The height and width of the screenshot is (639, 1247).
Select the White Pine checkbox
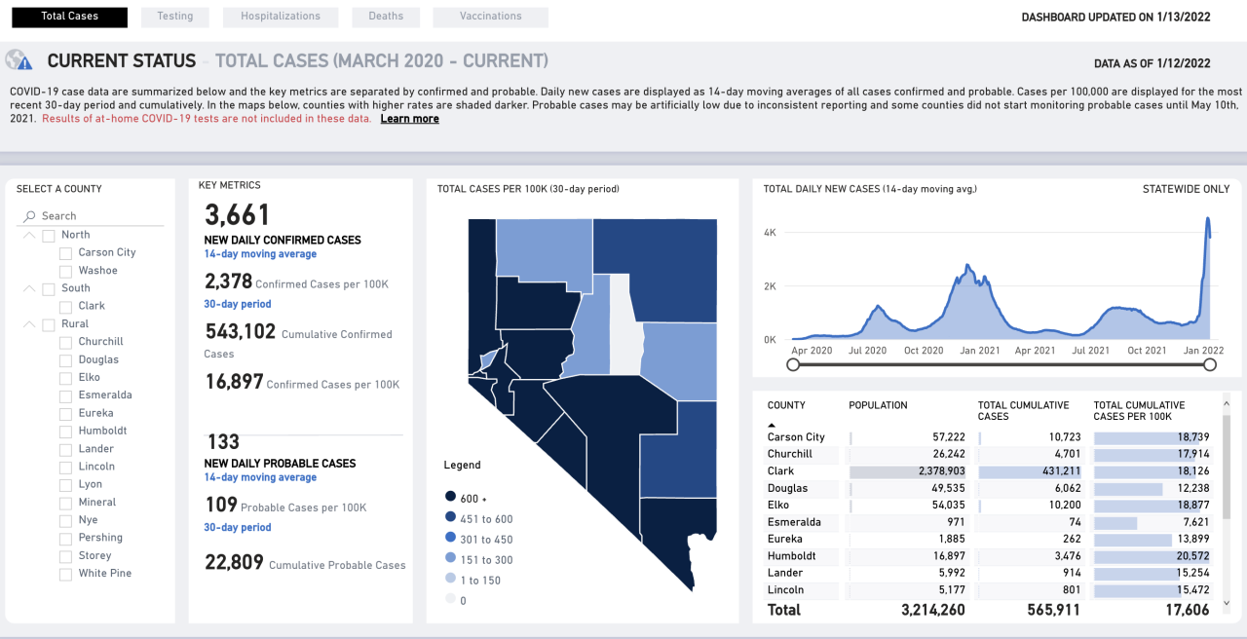click(x=65, y=573)
